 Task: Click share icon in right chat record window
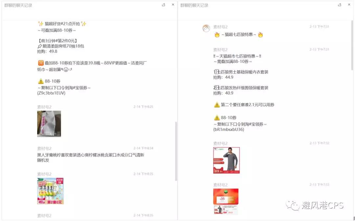tap(339, 5)
